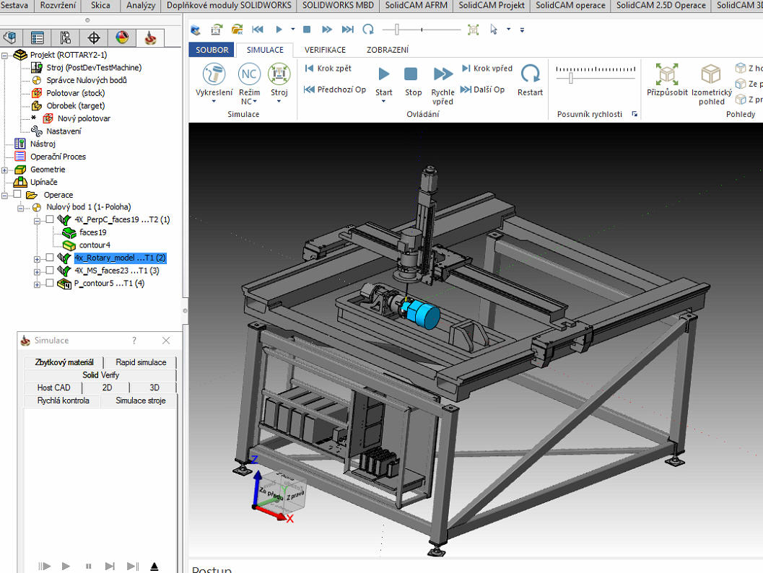Click the Simulace stroje button
The image size is (763, 573).
click(141, 401)
